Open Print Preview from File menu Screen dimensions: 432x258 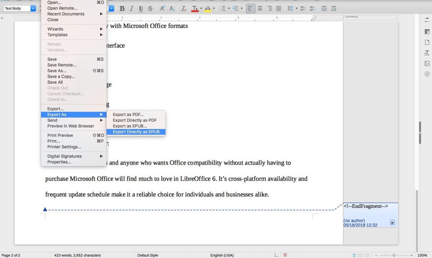74,135
